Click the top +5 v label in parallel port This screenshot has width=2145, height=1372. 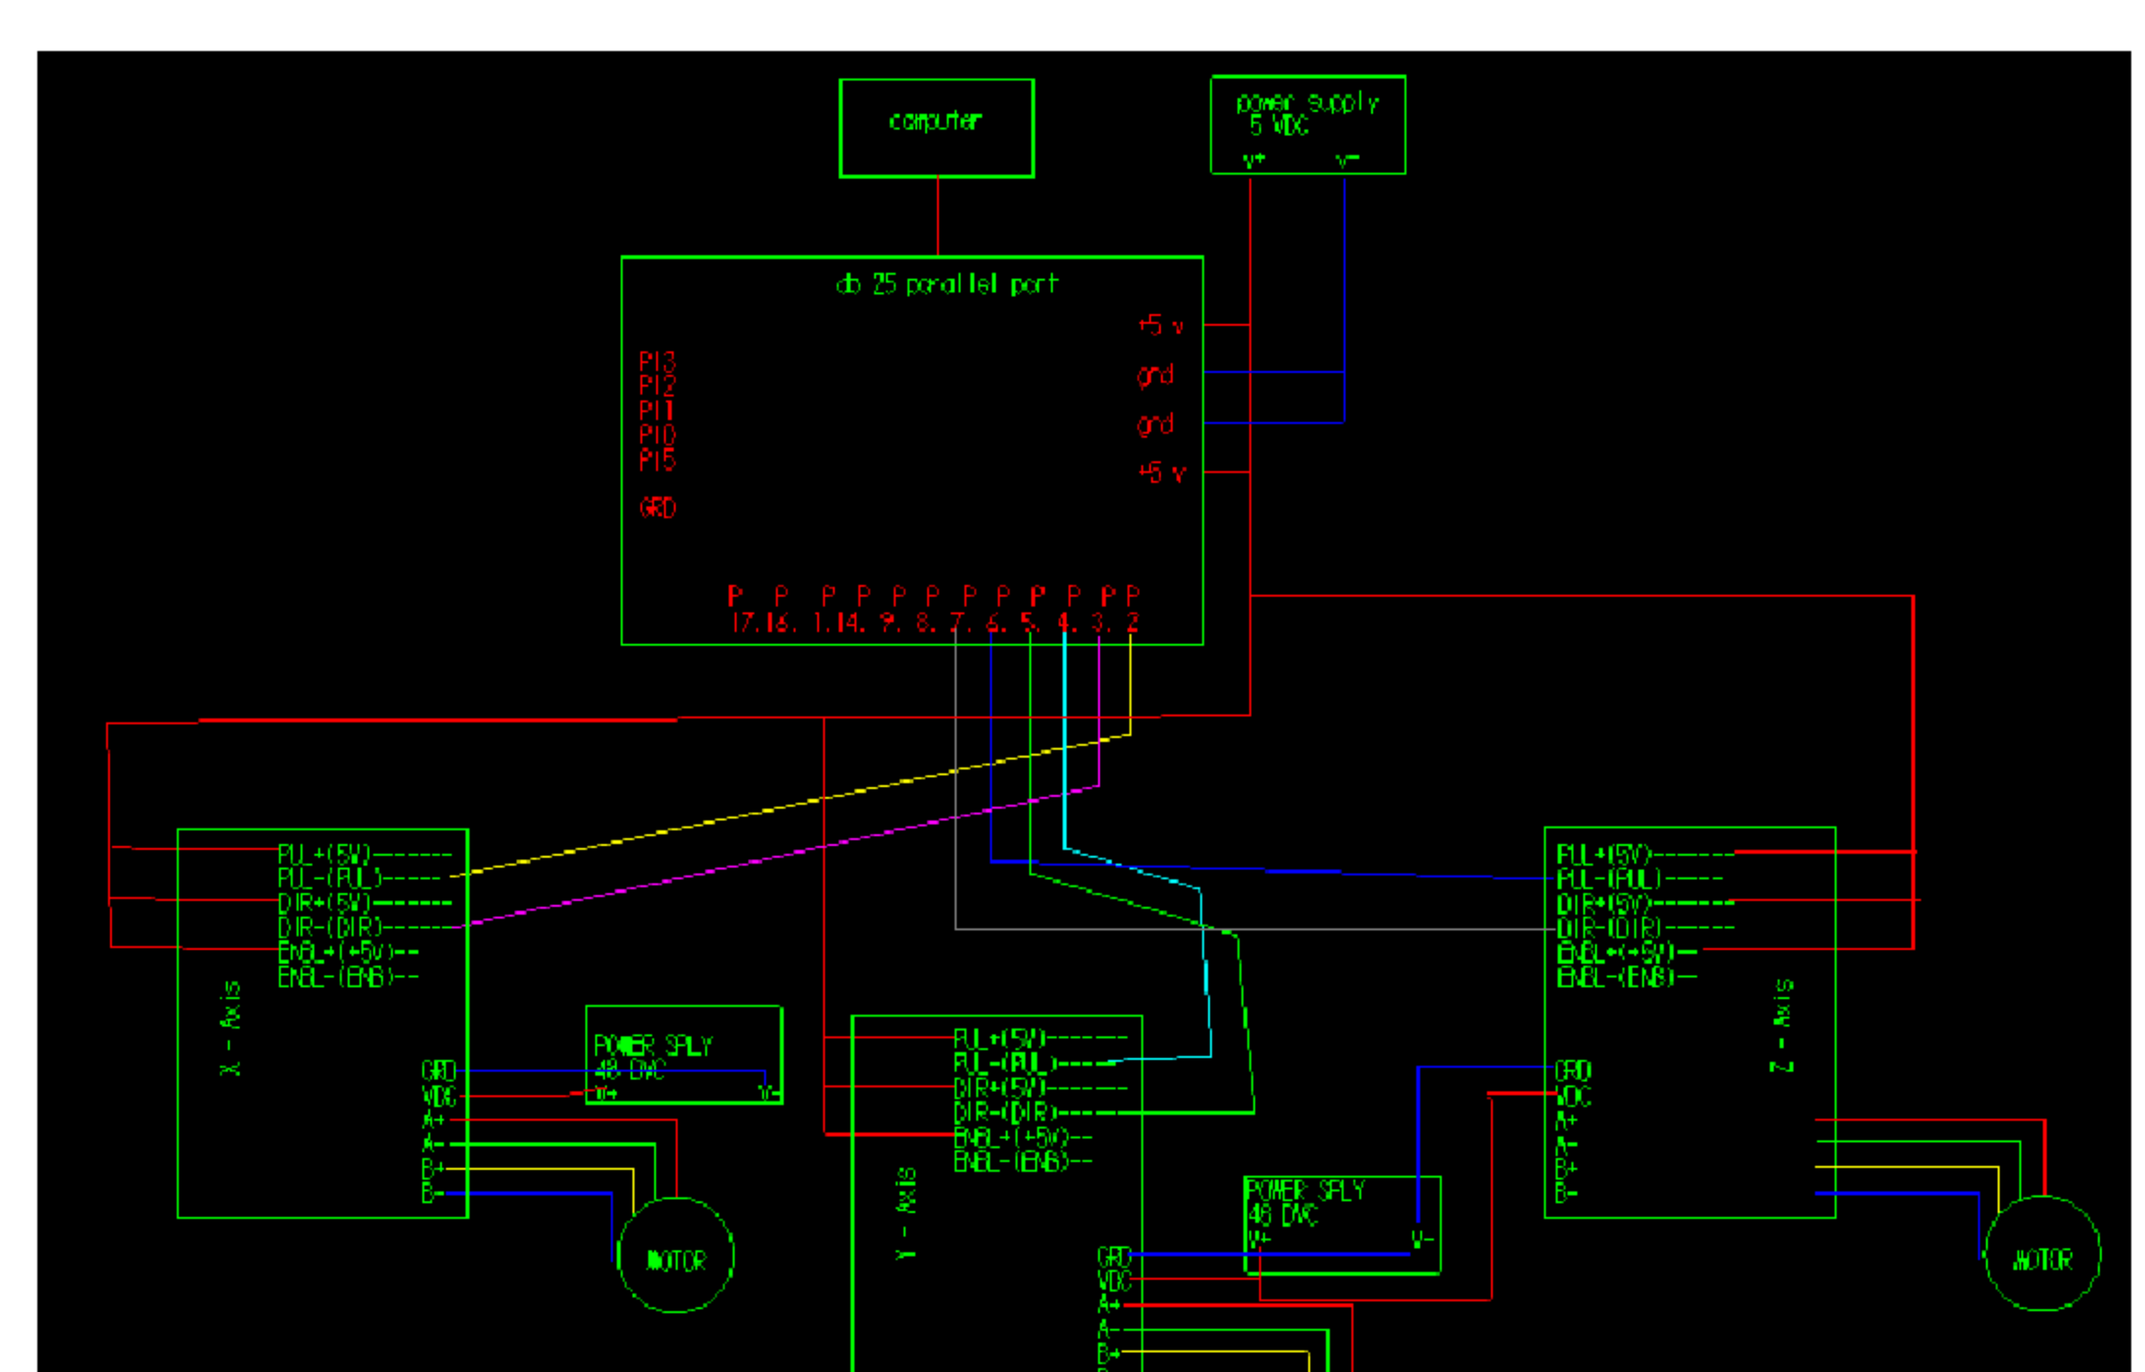[x=1160, y=325]
